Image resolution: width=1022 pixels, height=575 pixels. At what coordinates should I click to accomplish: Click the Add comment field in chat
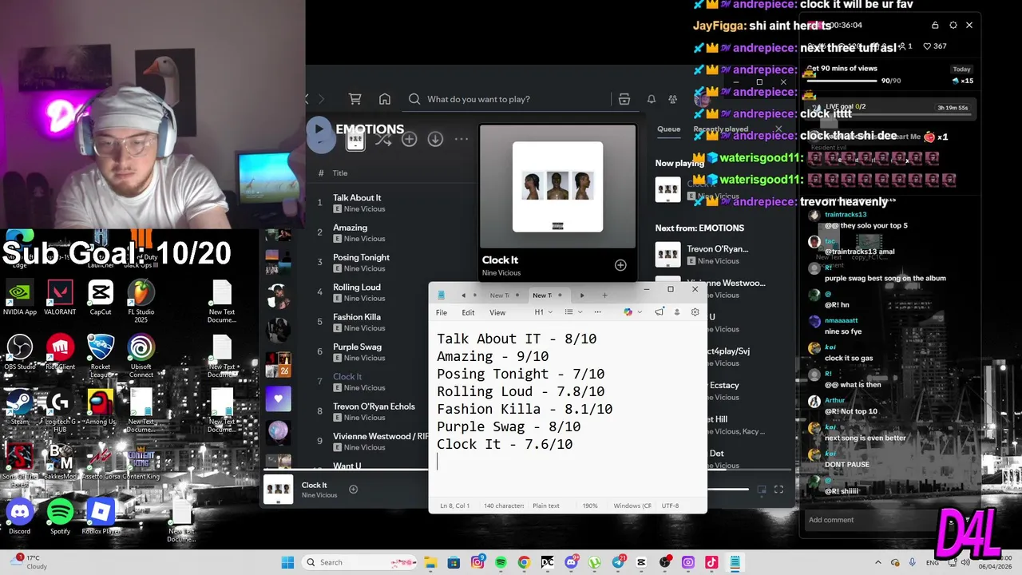(870, 520)
